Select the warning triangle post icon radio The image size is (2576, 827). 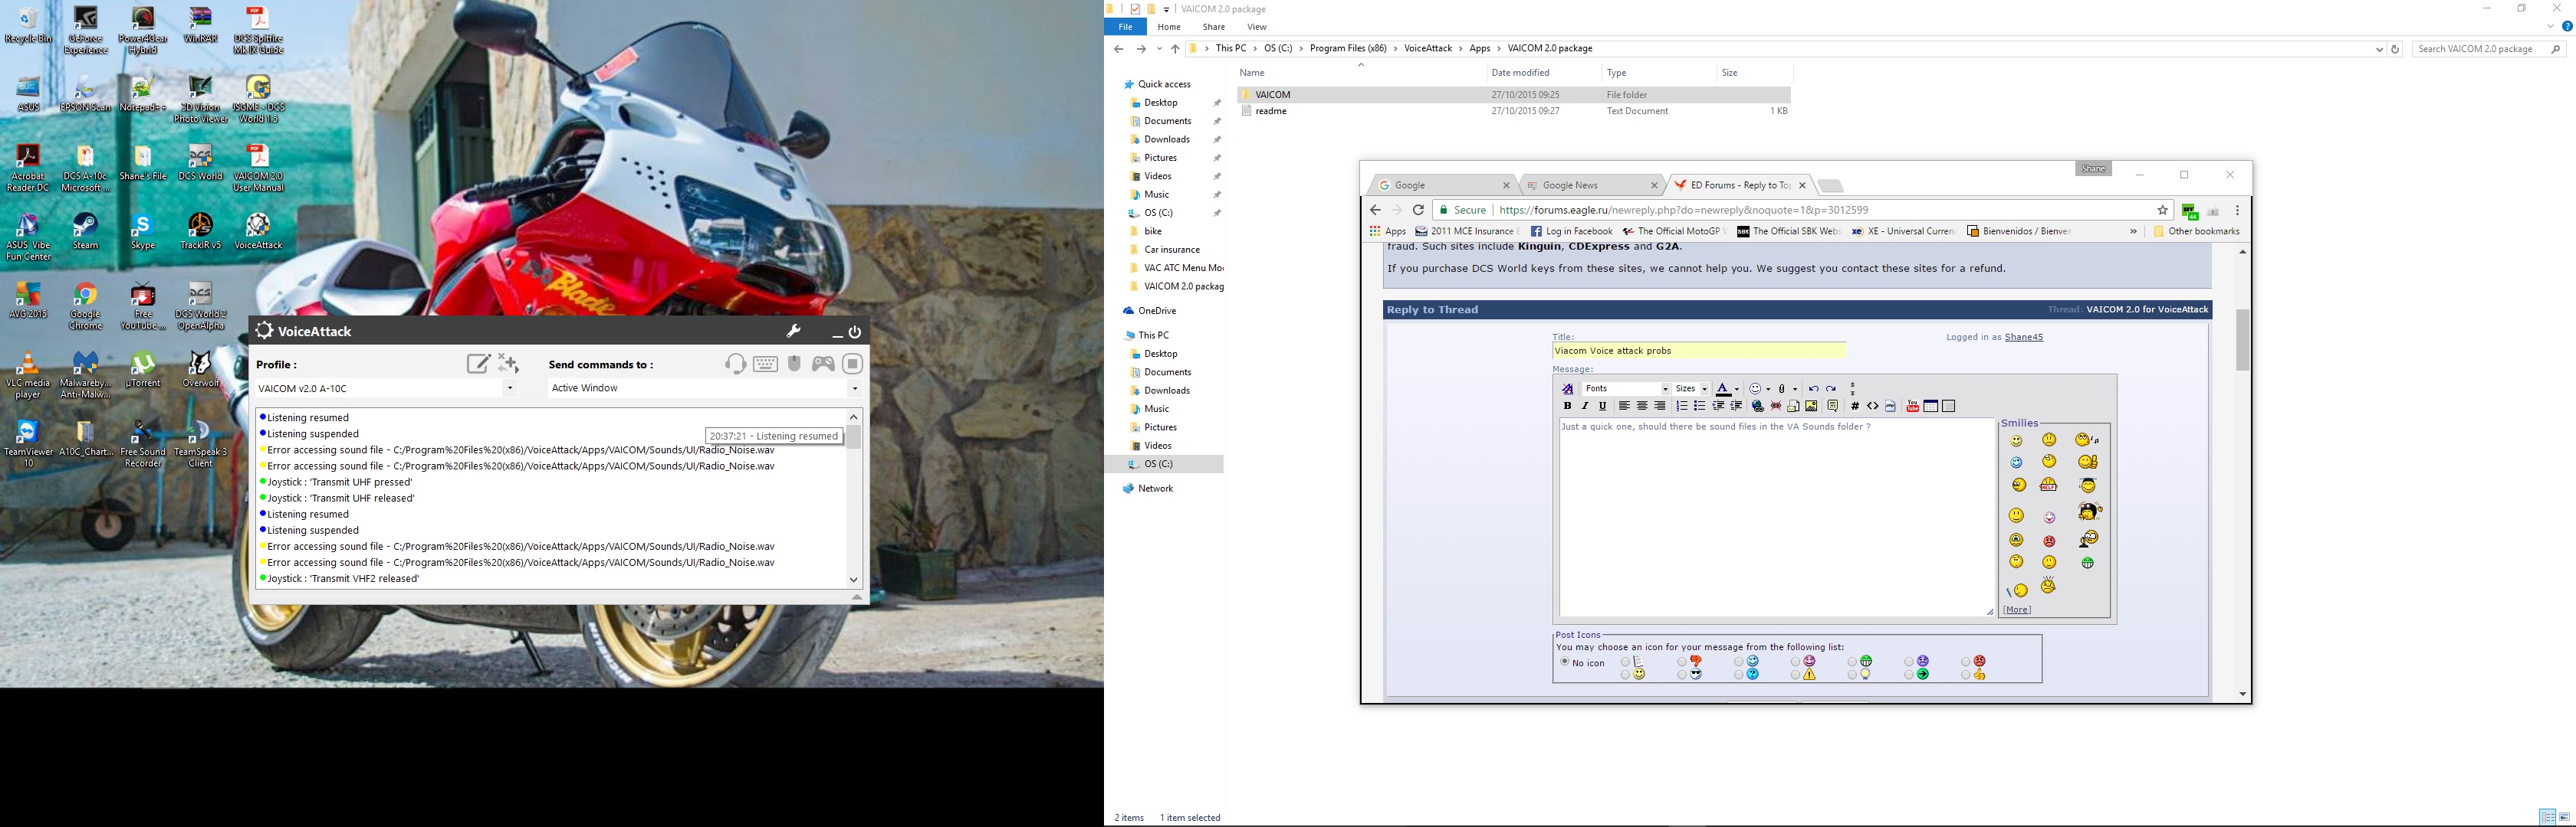click(1796, 675)
